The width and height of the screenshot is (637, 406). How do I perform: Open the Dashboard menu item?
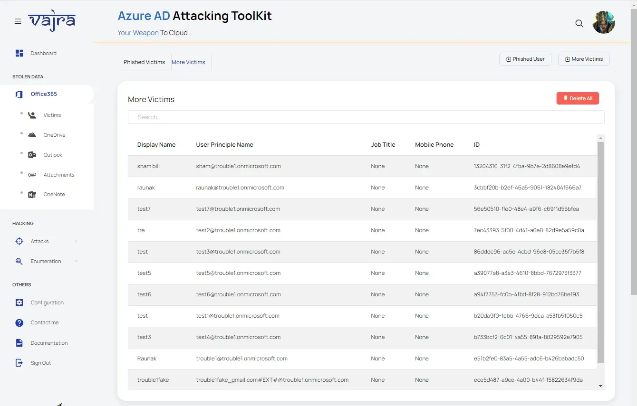[x=44, y=53]
